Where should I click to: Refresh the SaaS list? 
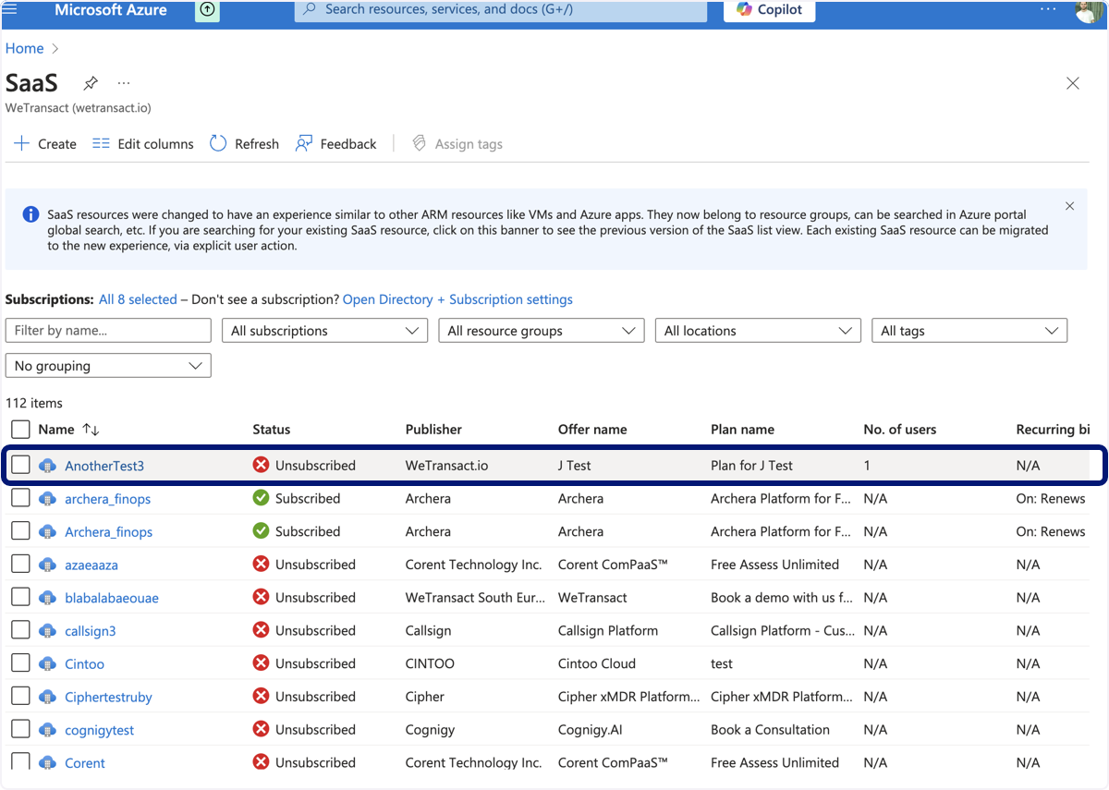tap(244, 144)
